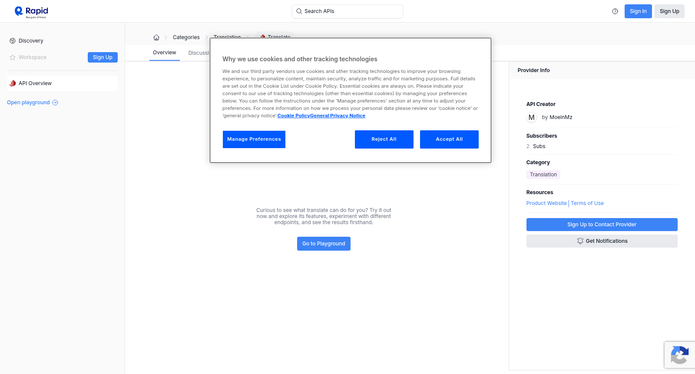695x374 pixels.
Task: Click the header Sign Up button
Action: point(669,11)
